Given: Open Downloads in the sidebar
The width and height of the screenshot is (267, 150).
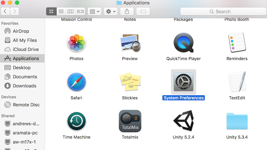Looking at the screenshot, I should click(x=22, y=86).
